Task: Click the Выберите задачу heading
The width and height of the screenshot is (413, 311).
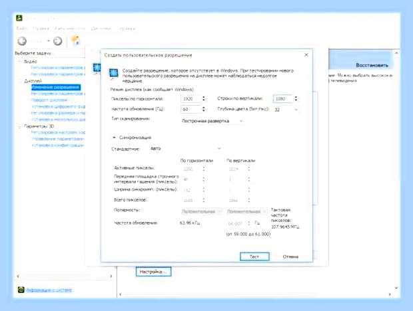Action: click(33, 53)
